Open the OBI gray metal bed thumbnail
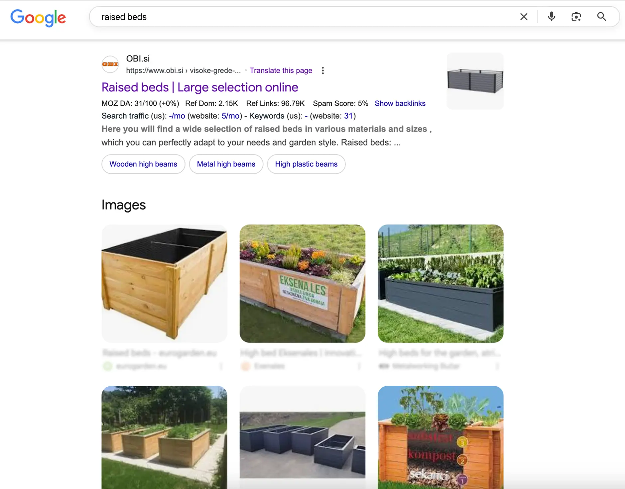625x489 pixels. click(475, 81)
